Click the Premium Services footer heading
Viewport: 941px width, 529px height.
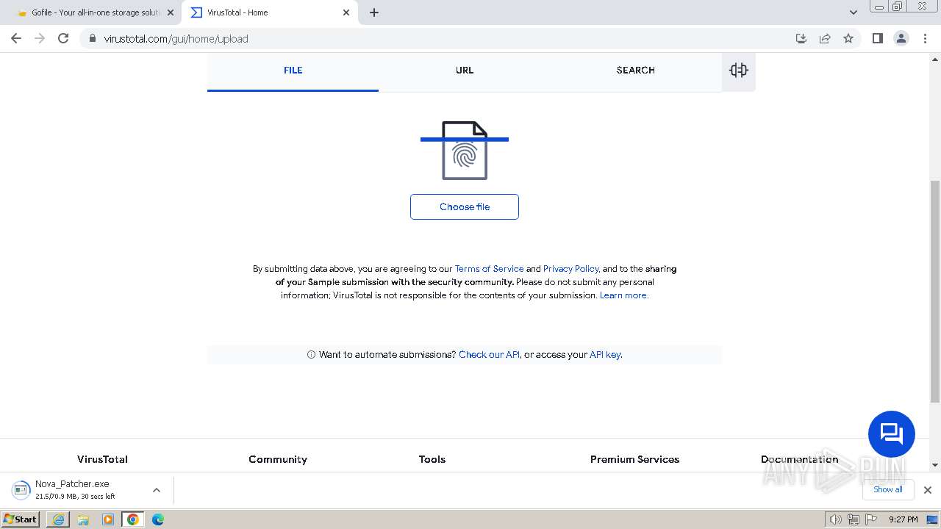[x=634, y=459]
